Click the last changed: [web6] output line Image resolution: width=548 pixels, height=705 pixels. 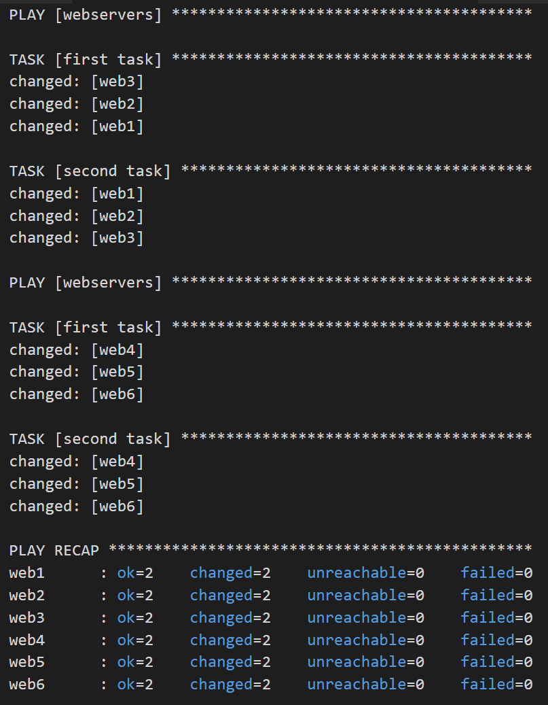point(77,506)
